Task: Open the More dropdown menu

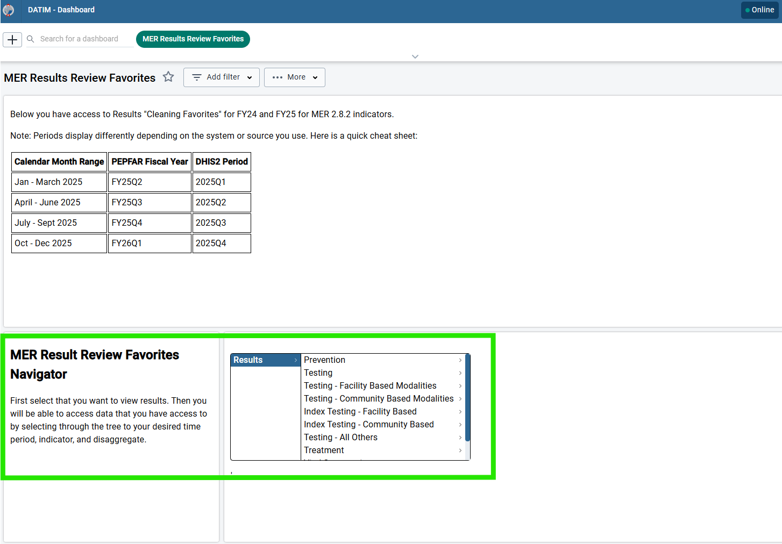Action: coord(294,77)
